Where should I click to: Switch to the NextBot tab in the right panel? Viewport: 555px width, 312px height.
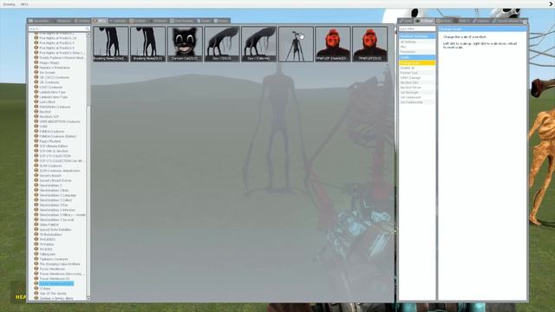[x=424, y=21]
